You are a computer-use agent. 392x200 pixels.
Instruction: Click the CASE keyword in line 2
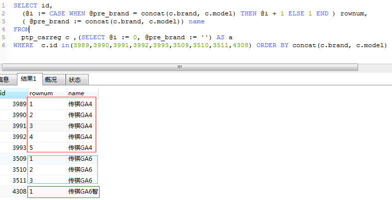coord(57,13)
